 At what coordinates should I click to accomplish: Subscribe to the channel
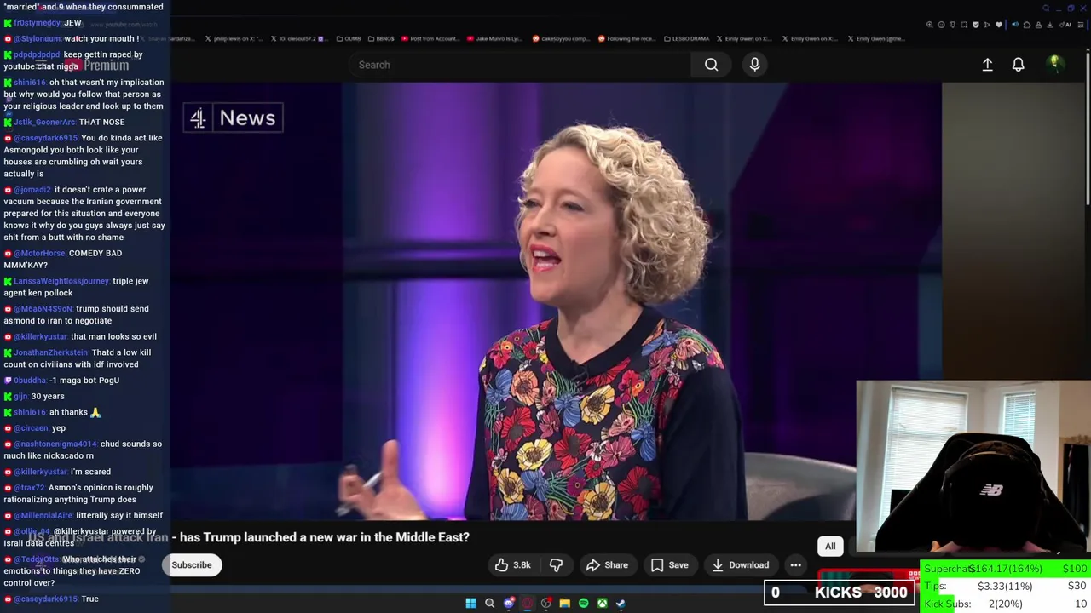click(x=192, y=565)
